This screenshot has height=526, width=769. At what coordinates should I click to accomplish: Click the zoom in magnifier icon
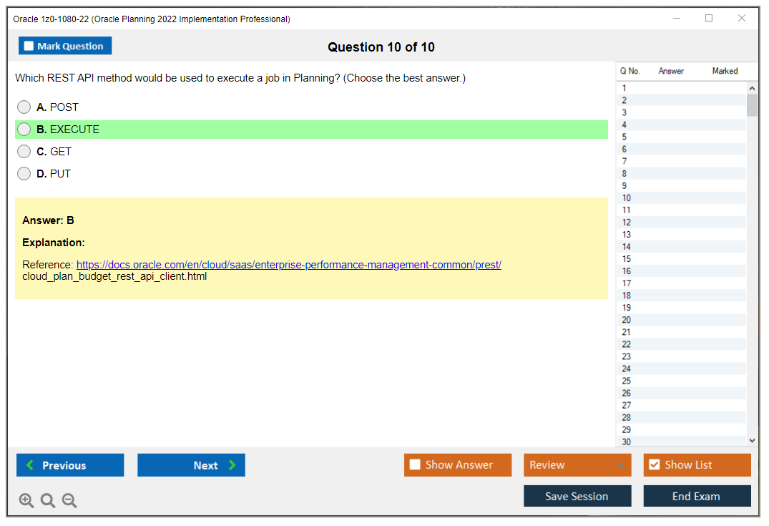point(26,500)
